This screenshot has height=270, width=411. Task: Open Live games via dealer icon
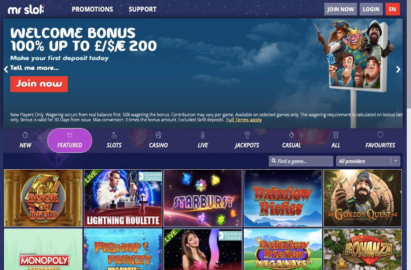(x=203, y=135)
